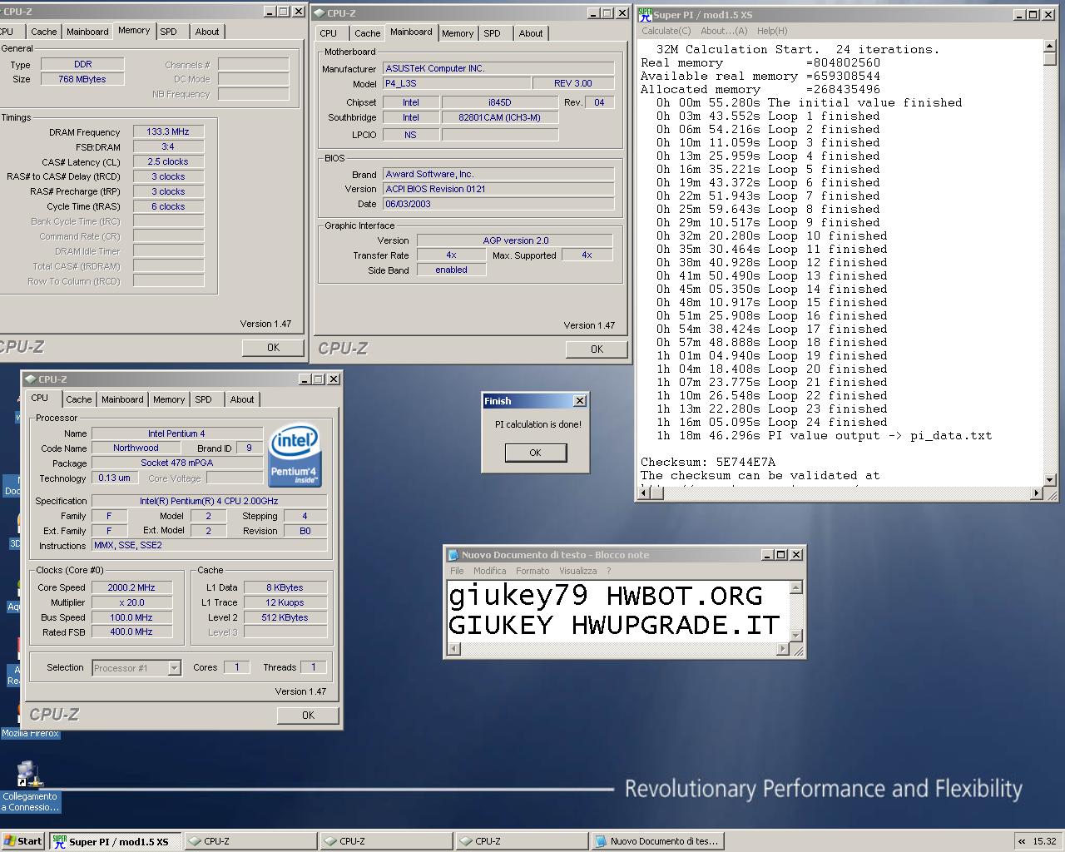Image resolution: width=1065 pixels, height=852 pixels.
Task: Open About...(A) menu in Super PI
Action: click(x=724, y=31)
